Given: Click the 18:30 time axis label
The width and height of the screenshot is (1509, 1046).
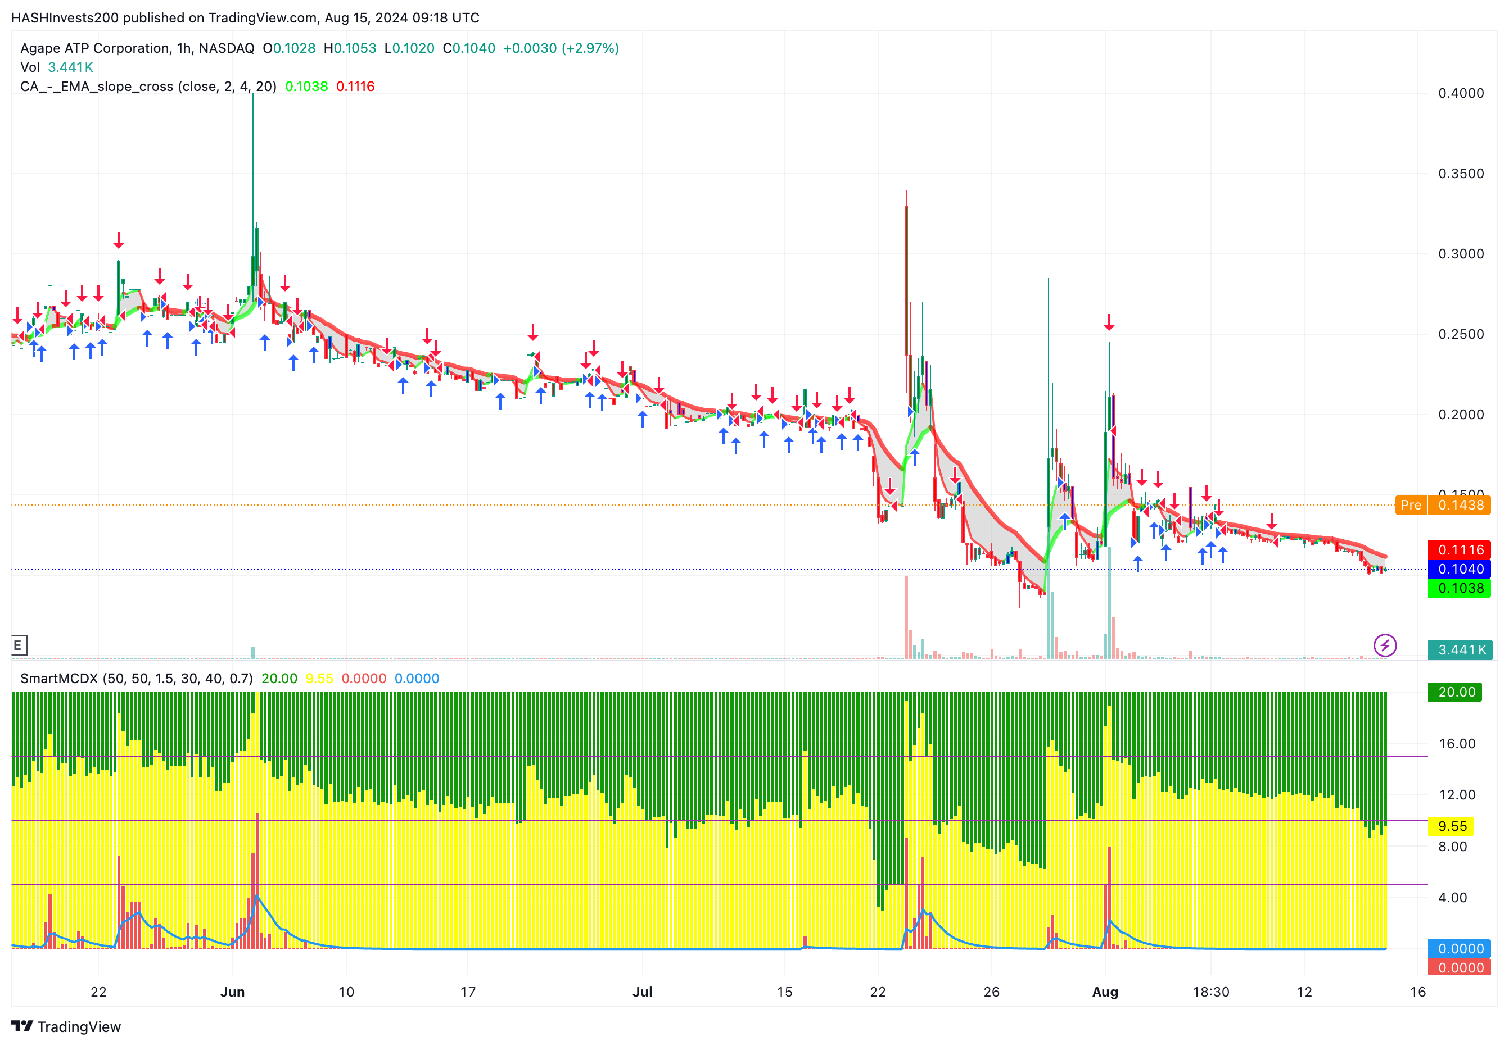Looking at the screenshot, I should click(x=1210, y=992).
